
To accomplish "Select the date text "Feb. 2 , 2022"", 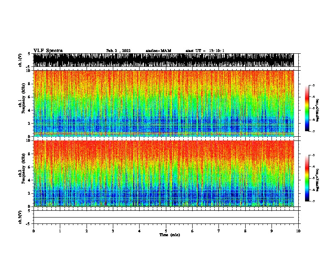I will [x=118, y=51].
